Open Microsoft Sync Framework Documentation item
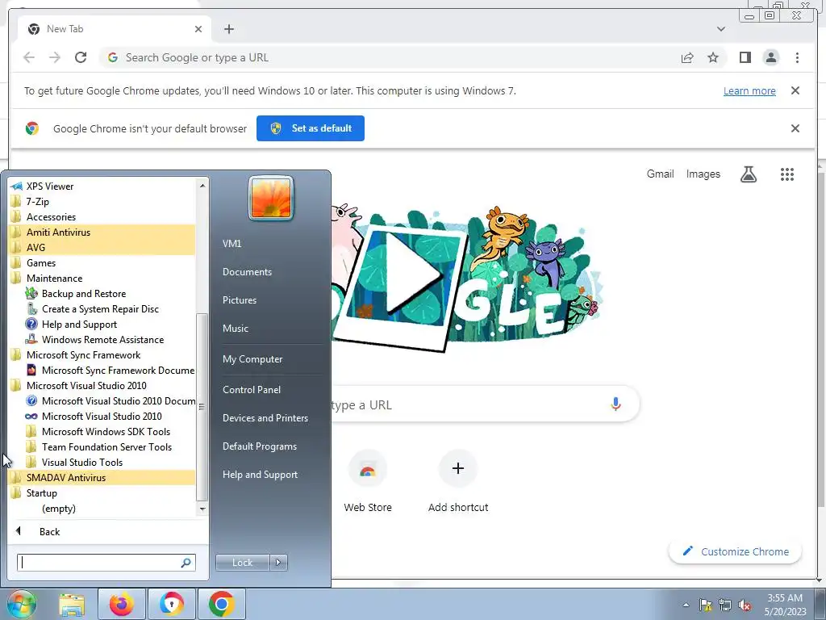 [x=102, y=370]
